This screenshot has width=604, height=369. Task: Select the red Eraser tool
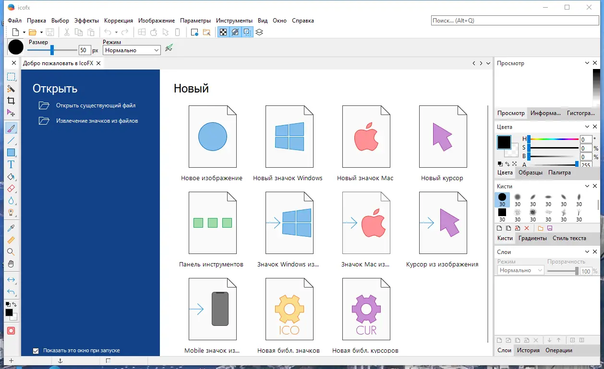(11, 189)
